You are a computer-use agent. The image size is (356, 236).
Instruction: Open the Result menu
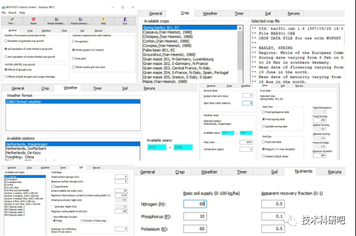(13, 12)
